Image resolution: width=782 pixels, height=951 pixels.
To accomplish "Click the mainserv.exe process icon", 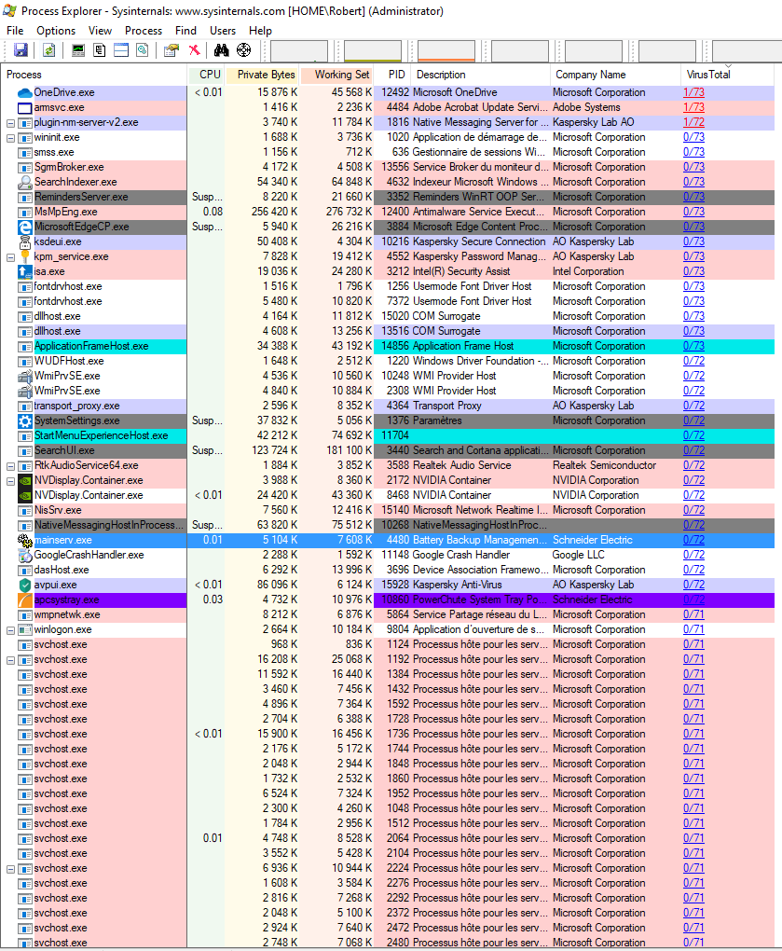I will (25, 541).
